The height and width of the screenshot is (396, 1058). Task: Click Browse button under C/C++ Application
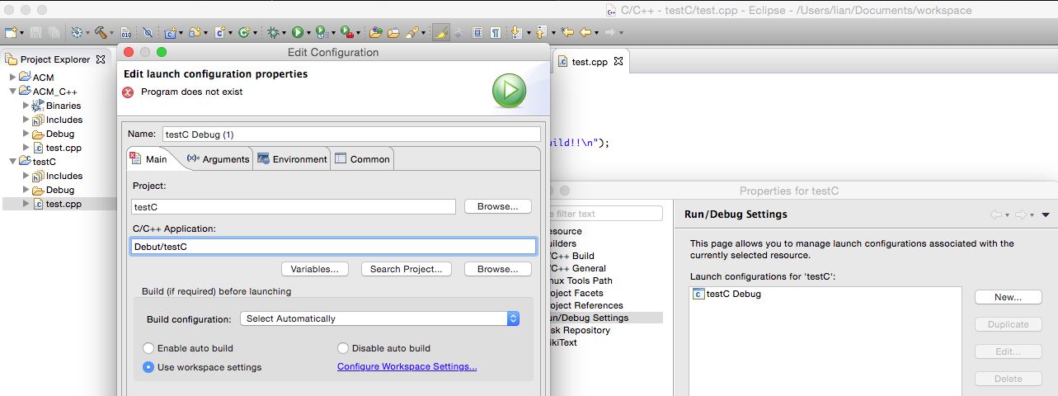(498, 269)
